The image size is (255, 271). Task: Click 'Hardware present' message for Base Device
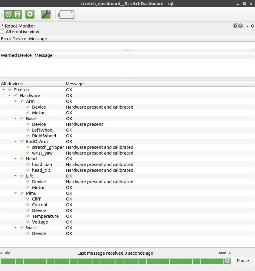click(x=84, y=124)
